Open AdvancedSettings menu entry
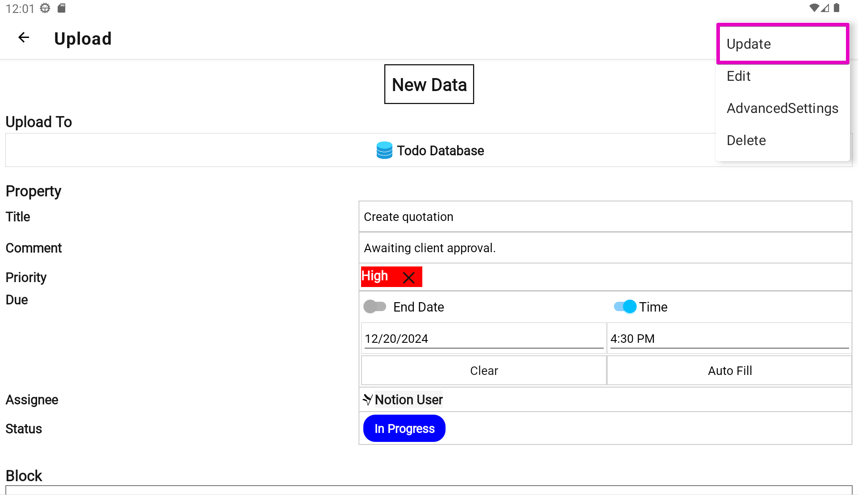Screen dimensions: 858x495 782,108
